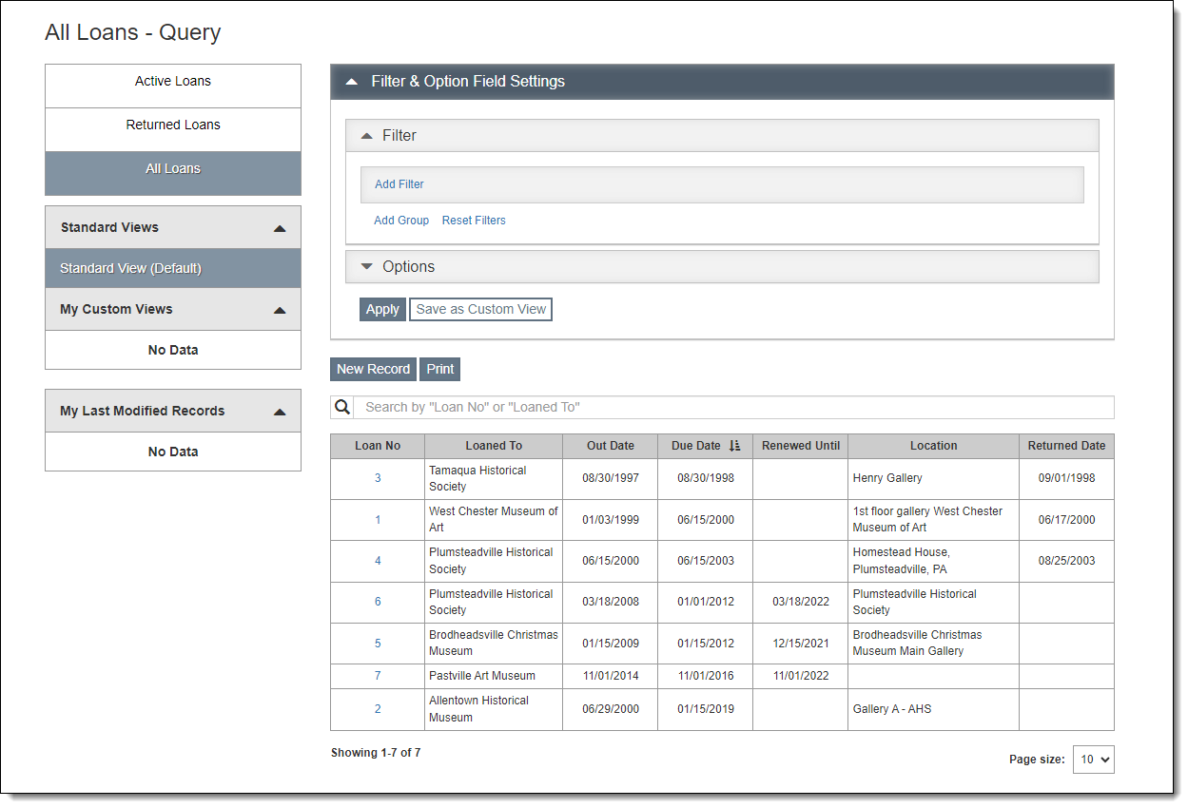Click the Add Filter link
This screenshot has height=808, width=1188.
click(x=399, y=184)
